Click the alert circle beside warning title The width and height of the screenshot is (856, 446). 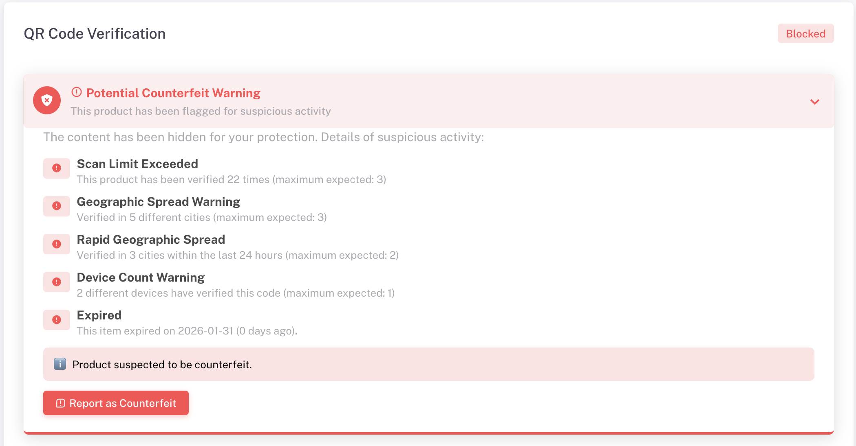(x=77, y=92)
